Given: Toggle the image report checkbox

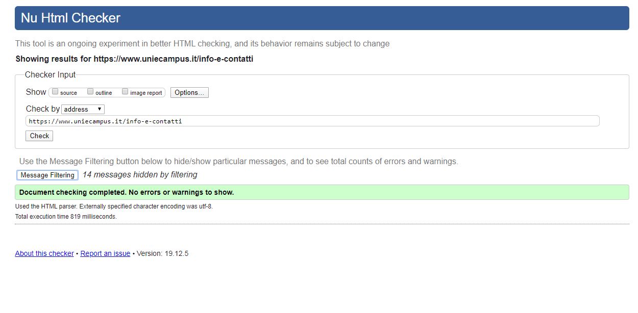Looking at the screenshot, I should pos(125,92).
